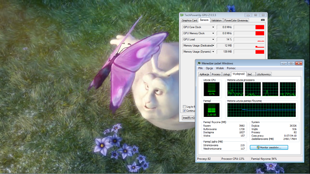Maximize the GPU-Z window
The image size is (310, 174).
tap(256, 15)
